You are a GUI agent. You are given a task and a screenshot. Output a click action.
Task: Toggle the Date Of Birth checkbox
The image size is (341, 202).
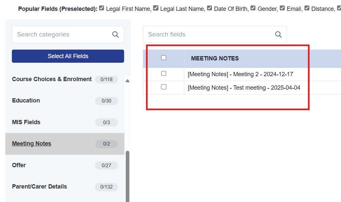(x=210, y=8)
